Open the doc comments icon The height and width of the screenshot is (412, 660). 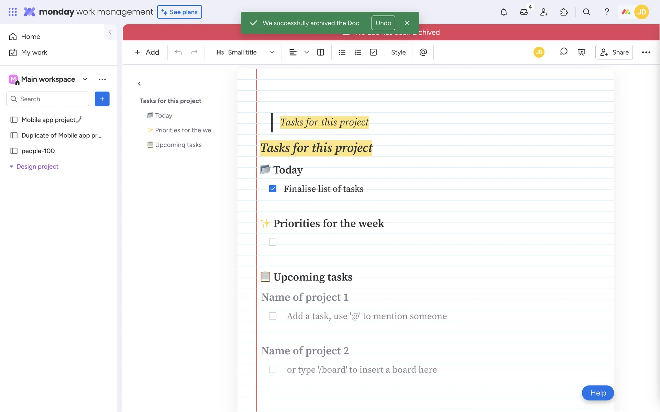563,51
